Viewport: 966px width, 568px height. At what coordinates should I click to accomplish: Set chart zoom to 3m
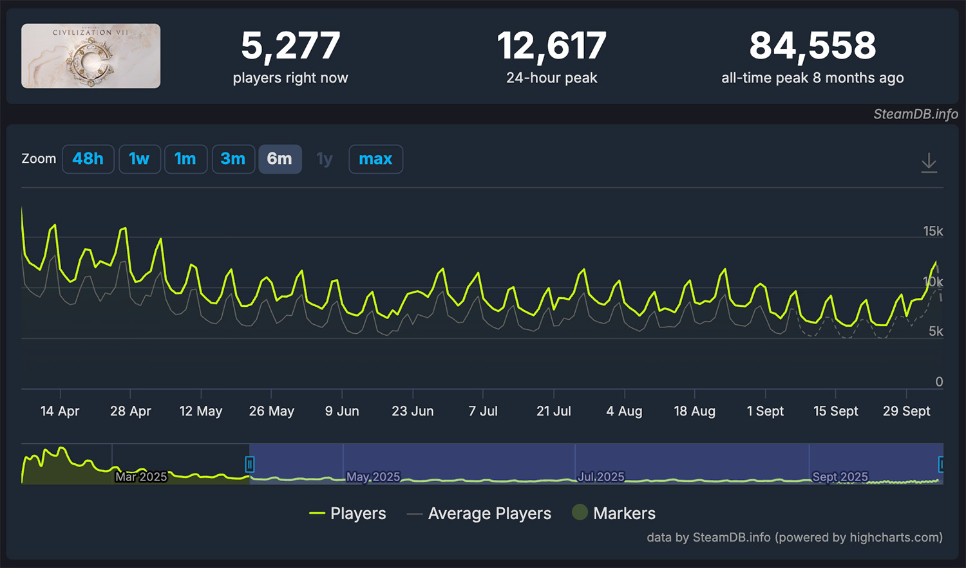coord(232,159)
